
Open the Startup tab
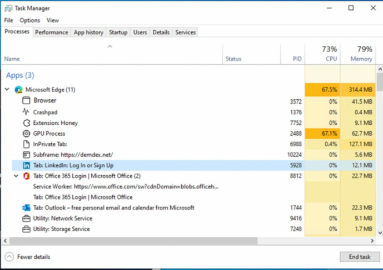coord(118,32)
